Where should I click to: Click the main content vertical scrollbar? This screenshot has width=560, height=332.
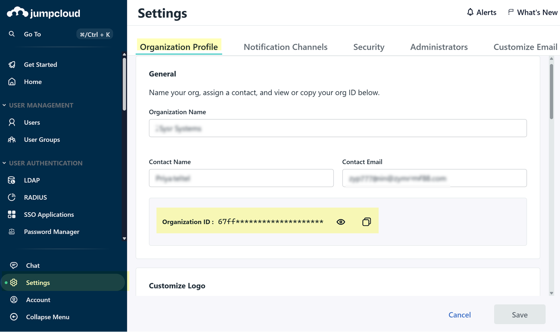click(551, 91)
